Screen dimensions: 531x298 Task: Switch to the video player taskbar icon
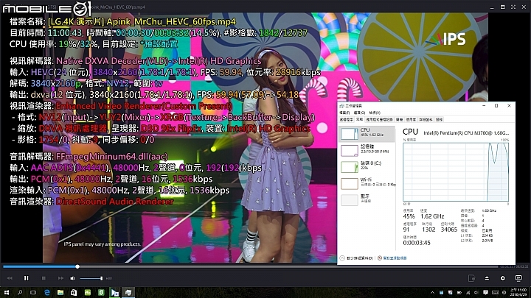pyautogui.click(x=114, y=292)
